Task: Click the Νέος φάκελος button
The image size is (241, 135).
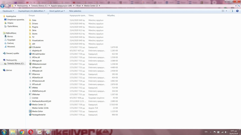Action: 75,11
